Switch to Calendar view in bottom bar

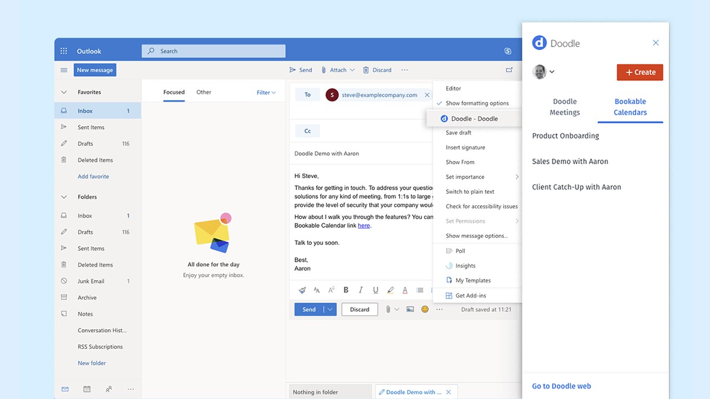click(87, 389)
